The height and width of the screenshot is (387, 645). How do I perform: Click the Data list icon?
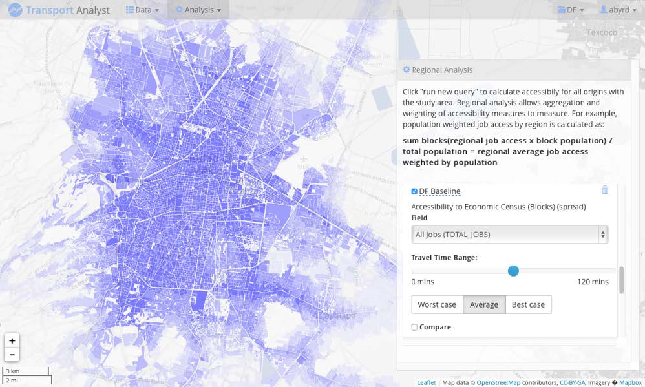pyautogui.click(x=129, y=10)
